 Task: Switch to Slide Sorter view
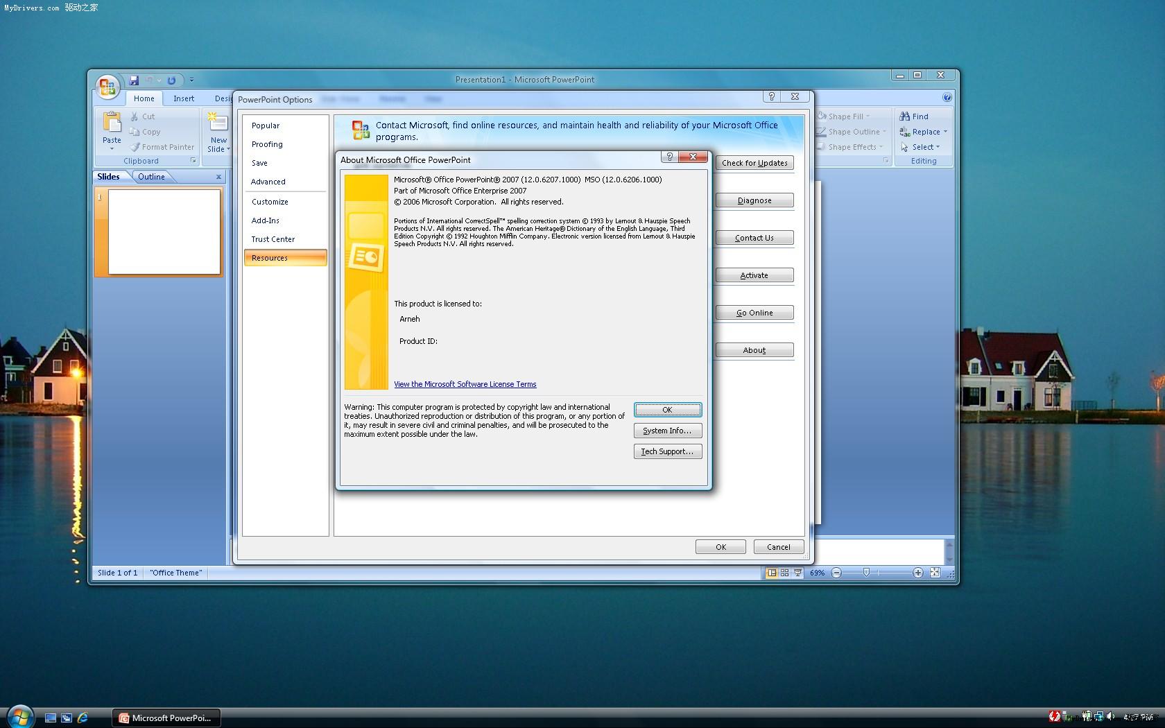(x=784, y=573)
